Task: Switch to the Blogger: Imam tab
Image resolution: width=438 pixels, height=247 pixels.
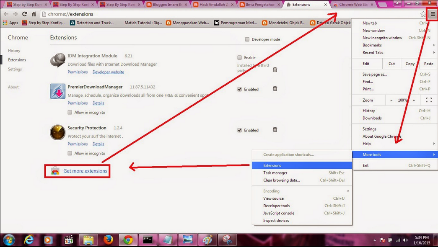Action: click(x=167, y=5)
